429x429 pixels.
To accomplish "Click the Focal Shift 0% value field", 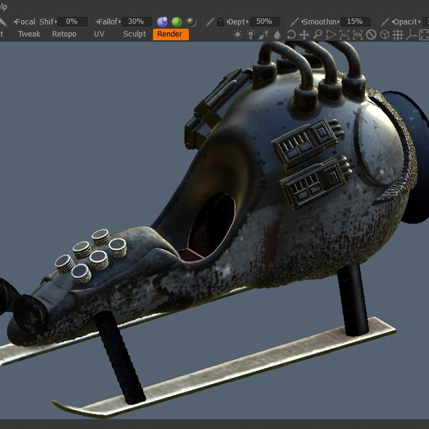I will [72, 21].
